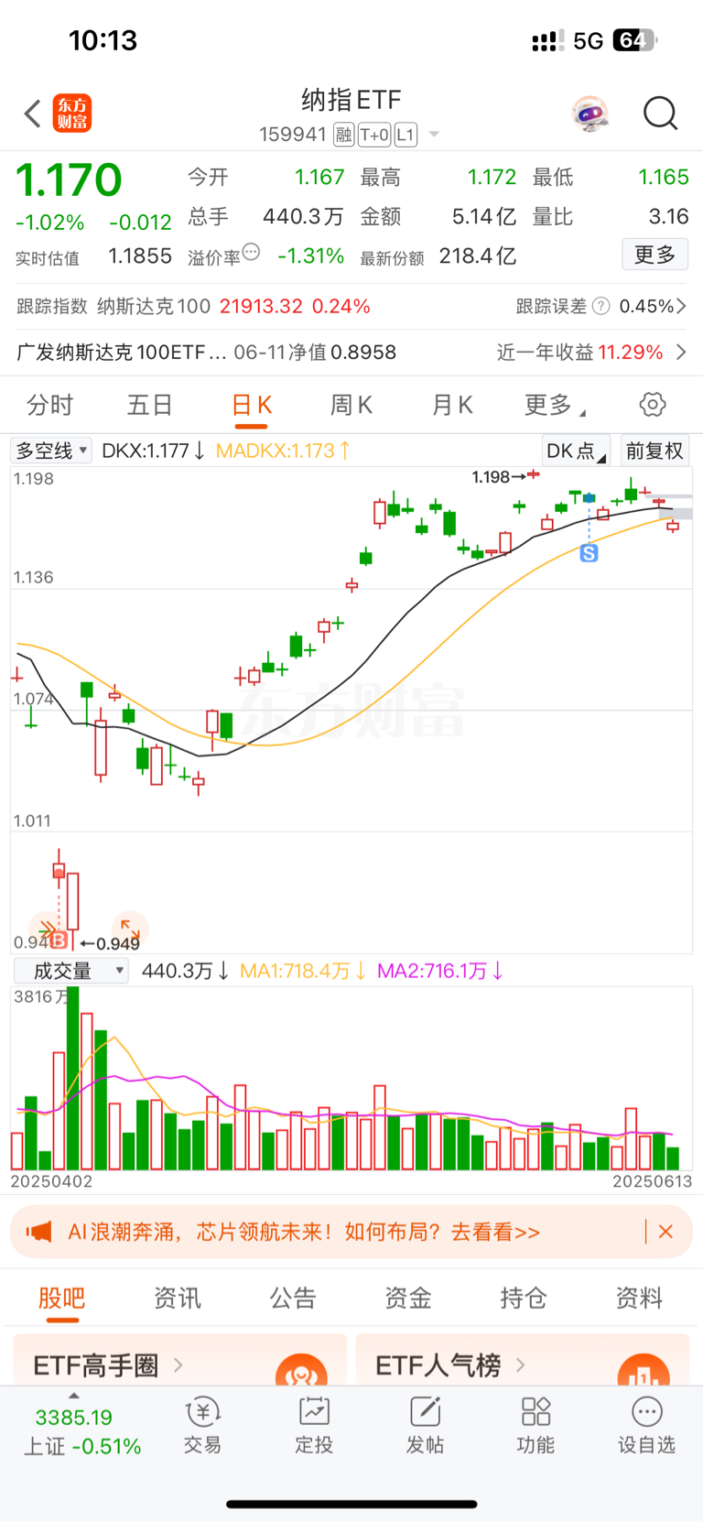Tap the 0.949 low price label
Image resolution: width=703 pixels, height=1522 pixels.
click(118, 943)
